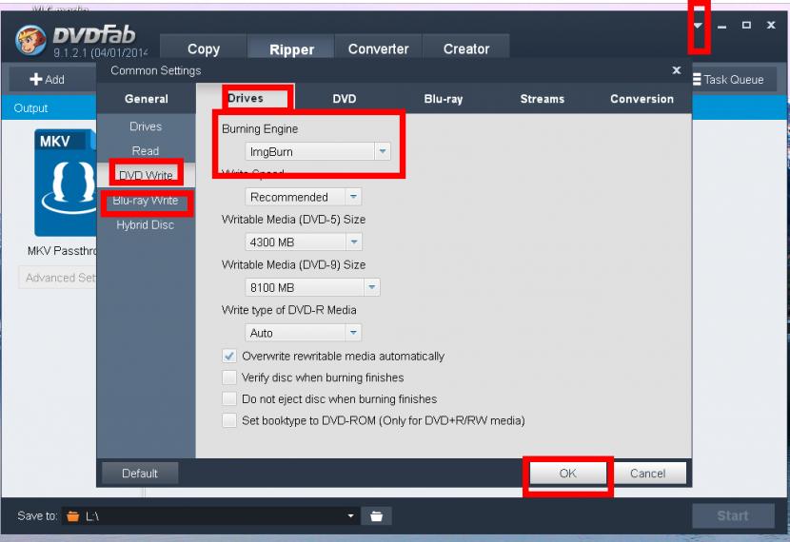Confirm settings with OK button
790x542 pixels.
(568, 473)
